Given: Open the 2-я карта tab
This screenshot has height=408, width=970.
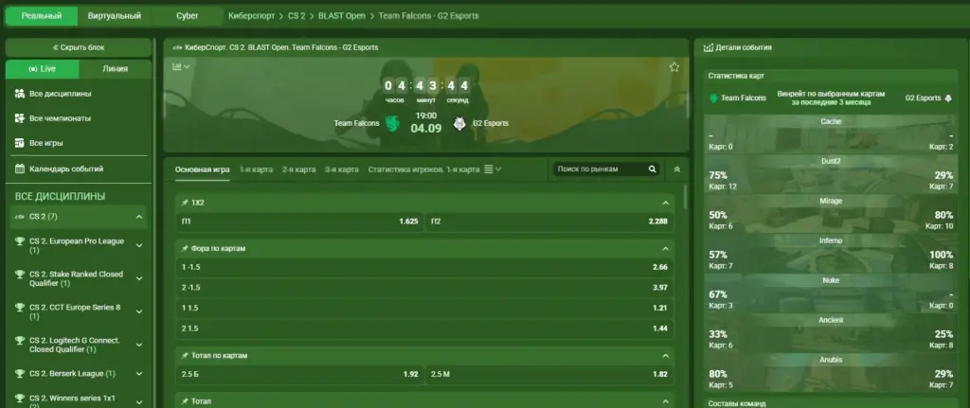Looking at the screenshot, I should (298, 169).
